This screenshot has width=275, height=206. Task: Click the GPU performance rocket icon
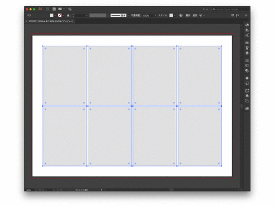click(x=70, y=9)
